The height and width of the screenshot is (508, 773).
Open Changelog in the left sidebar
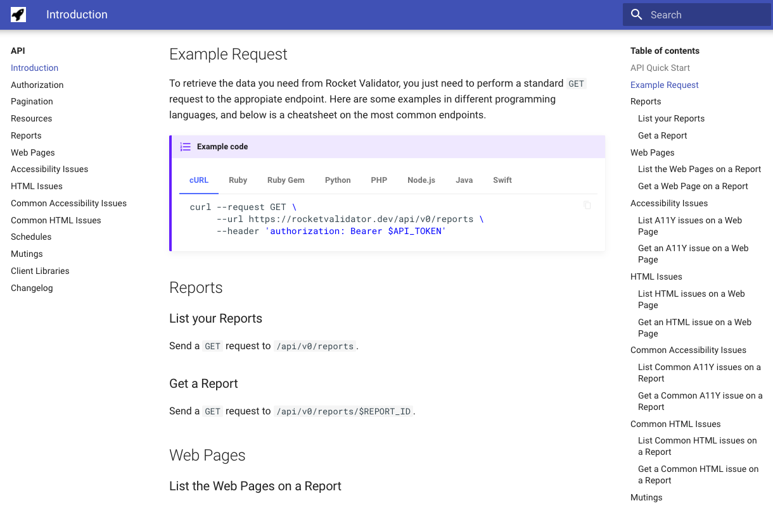click(x=32, y=288)
